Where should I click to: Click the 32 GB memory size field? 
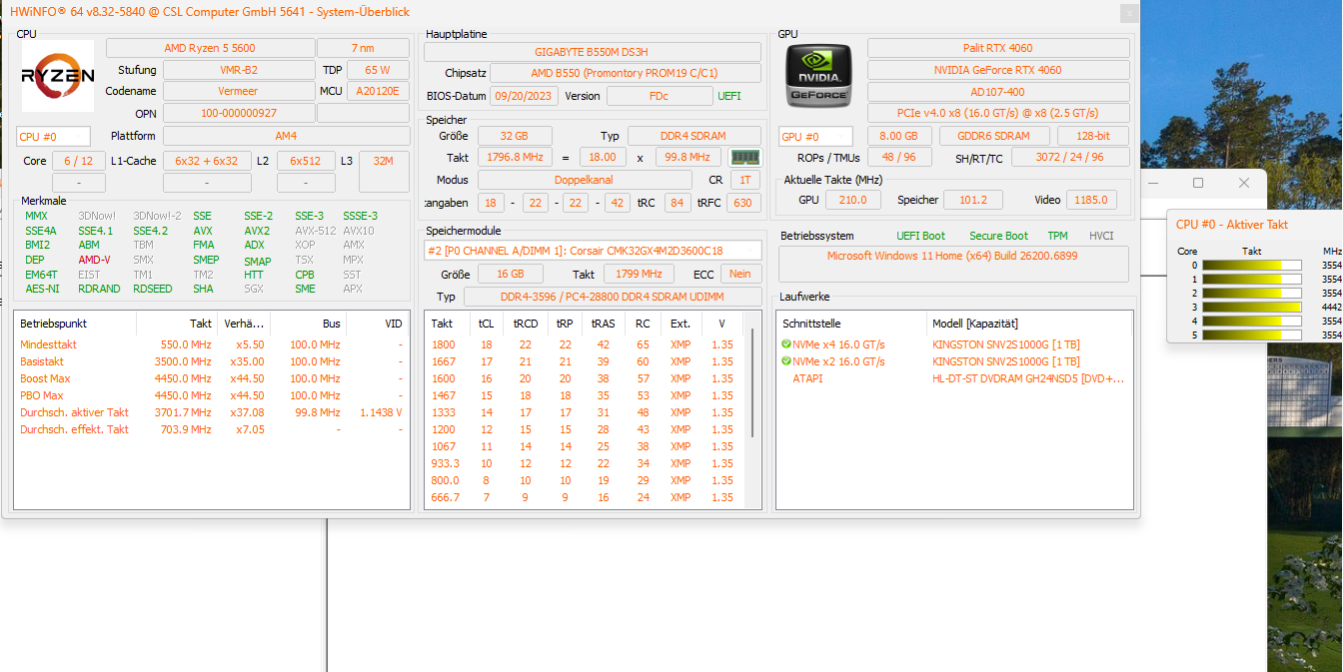[515, 136]
